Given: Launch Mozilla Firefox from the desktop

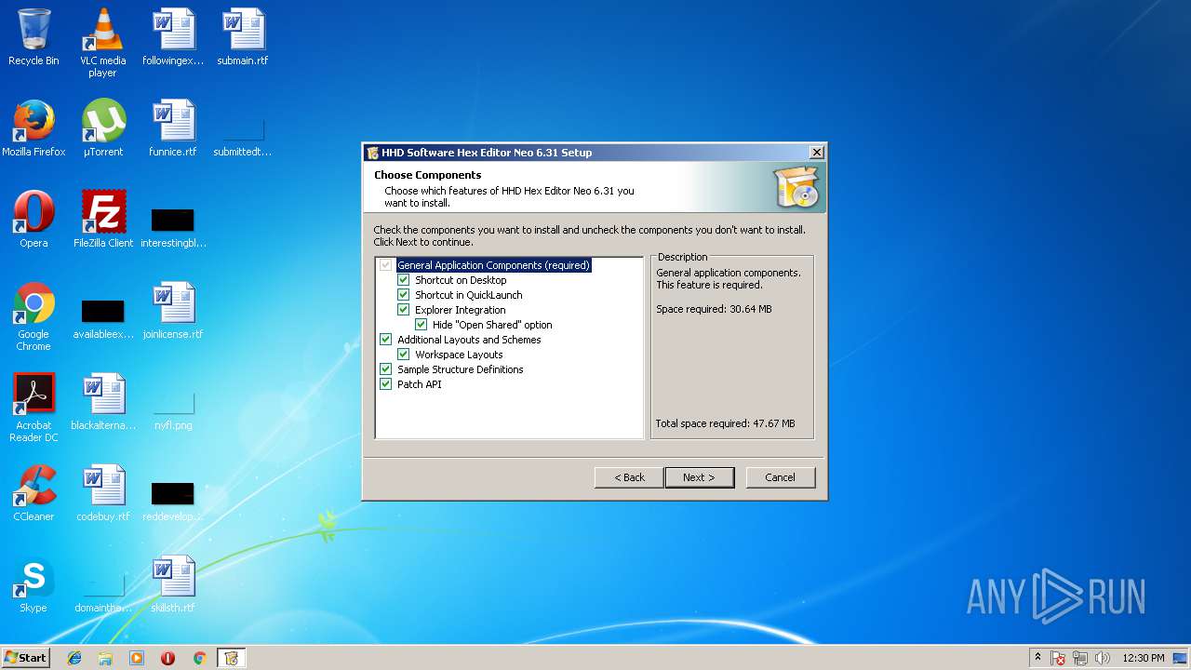Looking at the screenshot, I should pyautogui.click(x=33, y=128).
